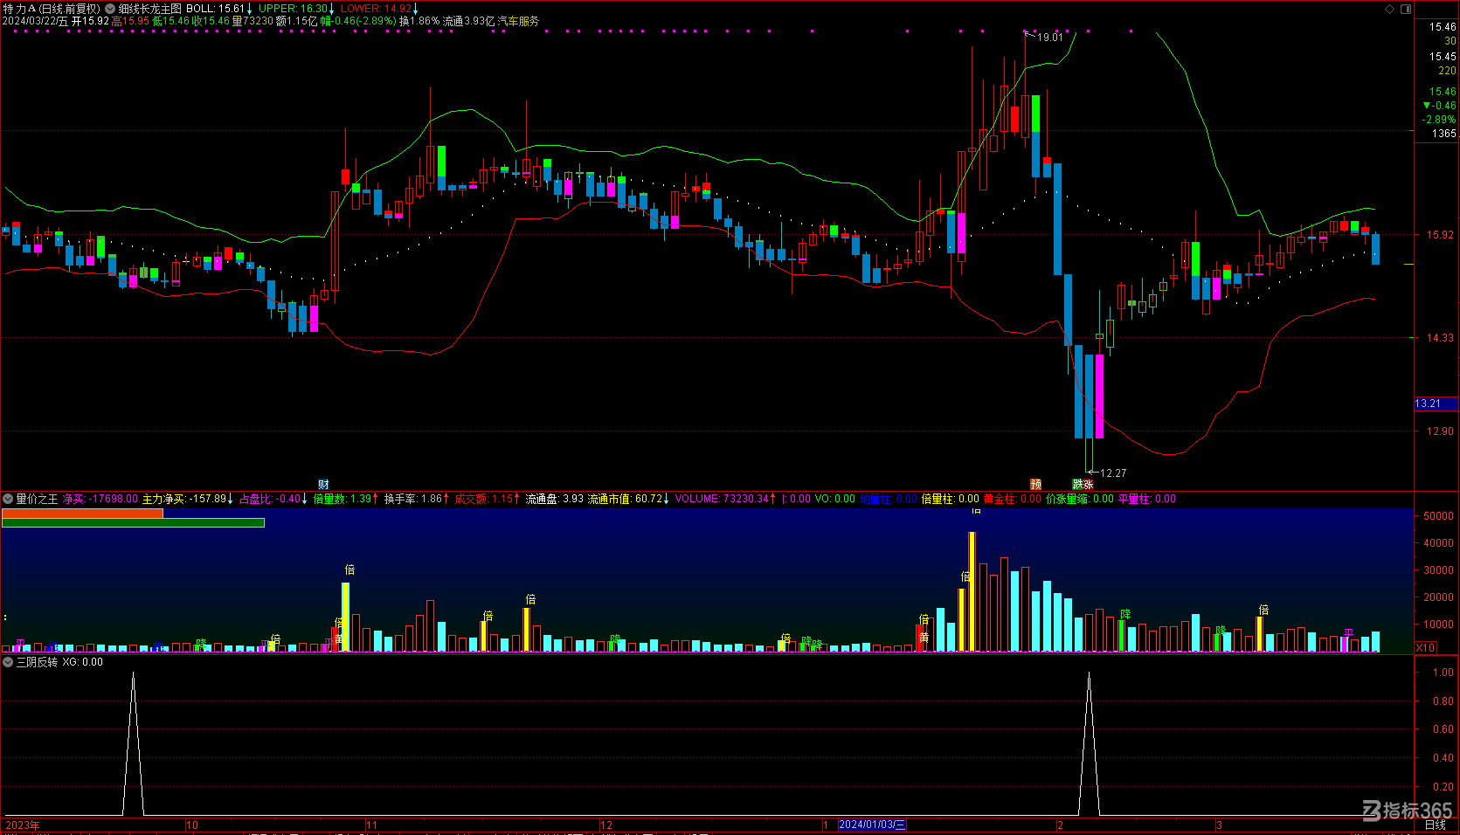Screen dimensions: 1460x835
Task: Click the date 2024/03/22/五 in header
Action: coord(35,21)
